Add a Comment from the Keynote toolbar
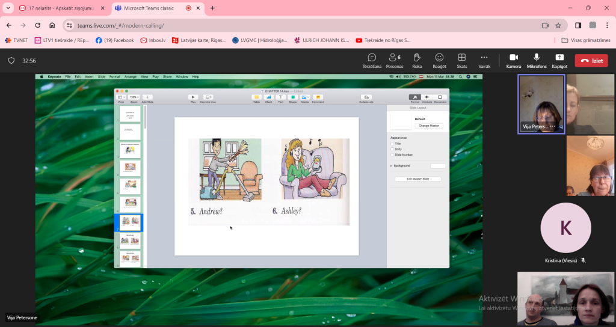 [318, 97]
